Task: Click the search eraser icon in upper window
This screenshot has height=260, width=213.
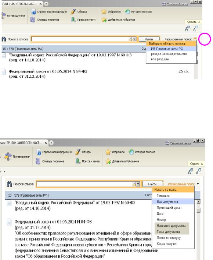Action: [x=131, y=39]
